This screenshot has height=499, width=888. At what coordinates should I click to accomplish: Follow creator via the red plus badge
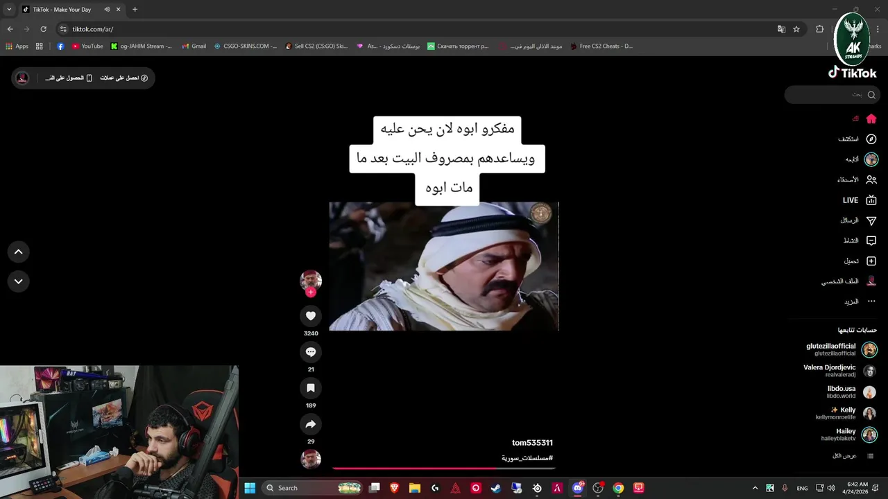tap(311, 292)
